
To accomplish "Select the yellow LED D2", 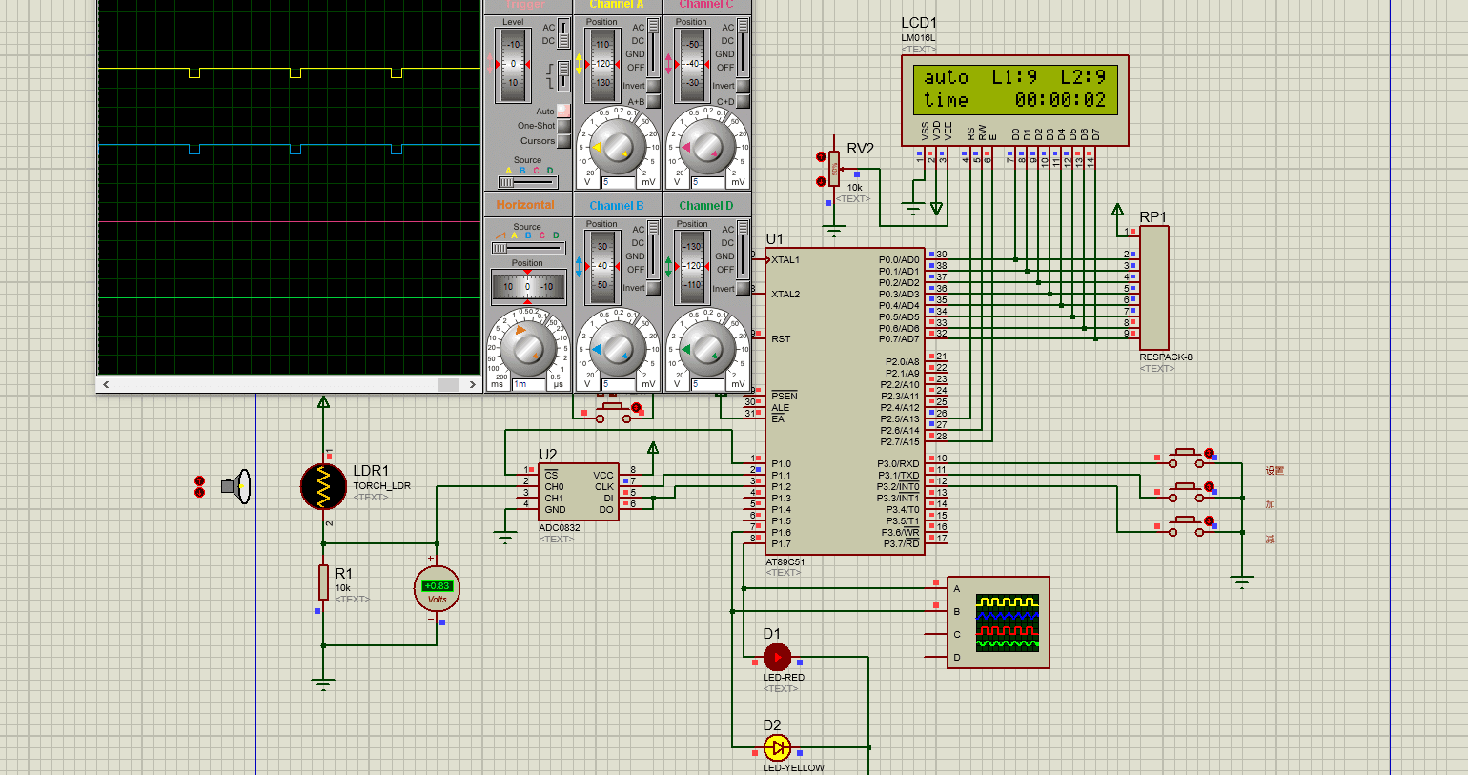I will tap(777, 747).
